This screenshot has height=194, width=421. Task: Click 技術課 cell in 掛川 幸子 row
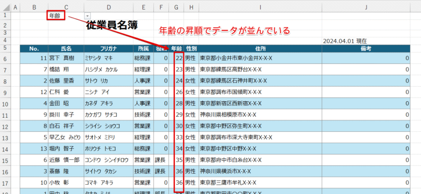tap(144, 115)
